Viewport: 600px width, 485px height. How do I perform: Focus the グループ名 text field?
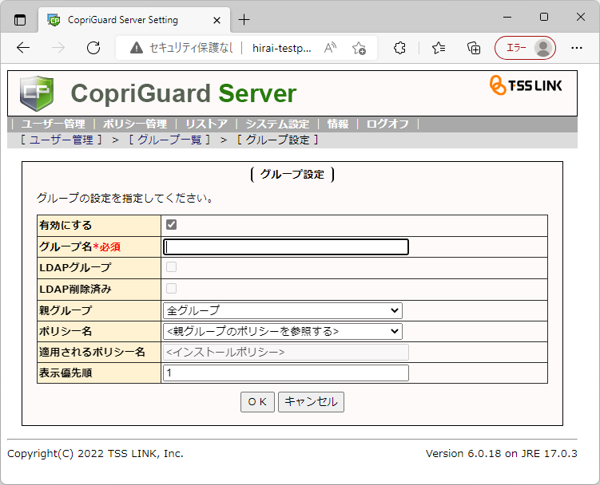coord(286,247)
